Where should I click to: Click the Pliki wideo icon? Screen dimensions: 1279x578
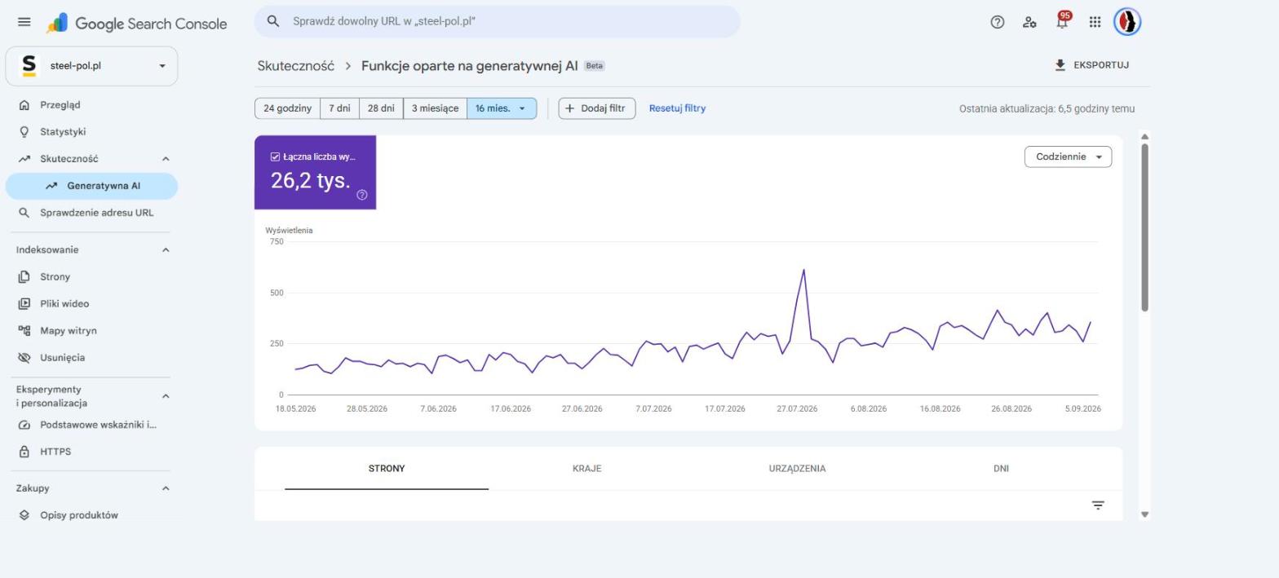pos(24,304)
